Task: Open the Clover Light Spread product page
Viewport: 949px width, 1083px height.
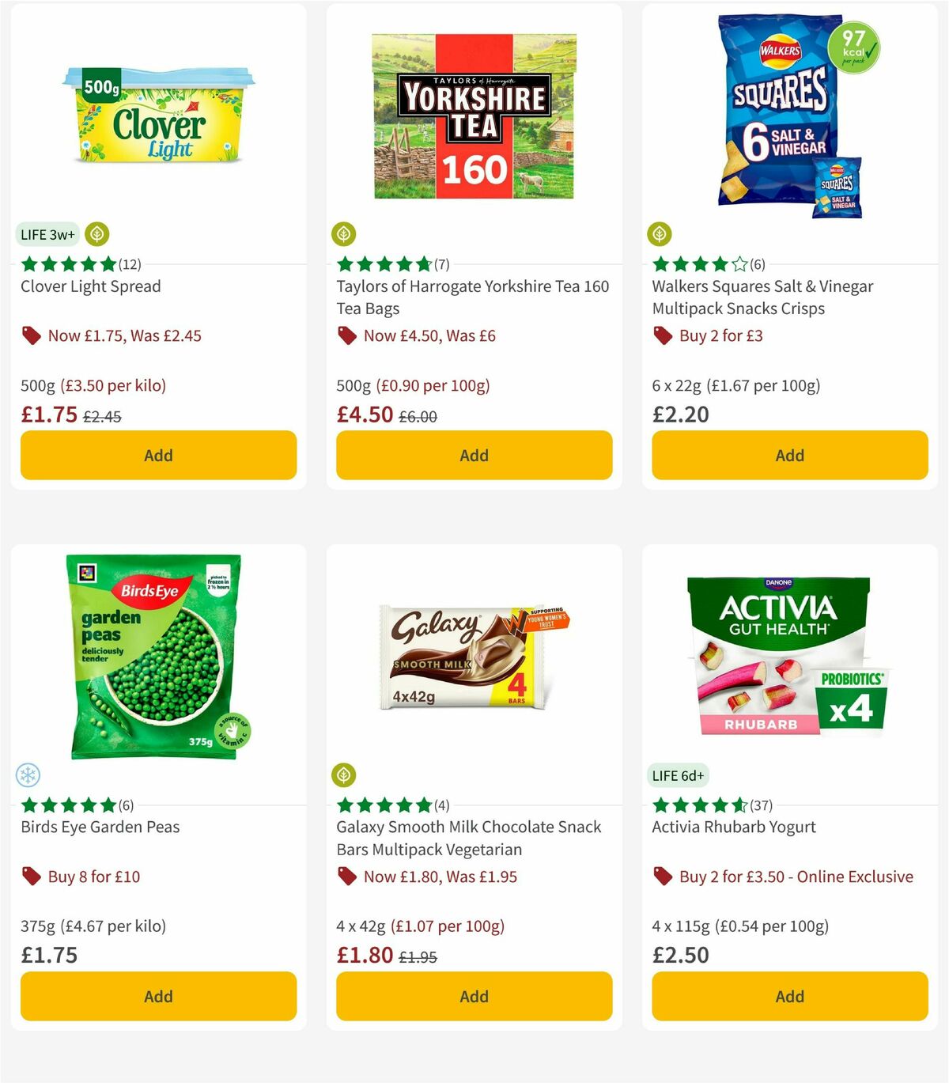Action: coord(89,286)
